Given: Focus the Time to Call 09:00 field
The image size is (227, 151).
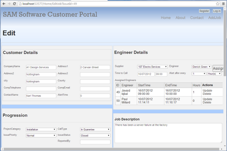Looking at the screenshot, I should pyautogui.click(x=161, y=74).
